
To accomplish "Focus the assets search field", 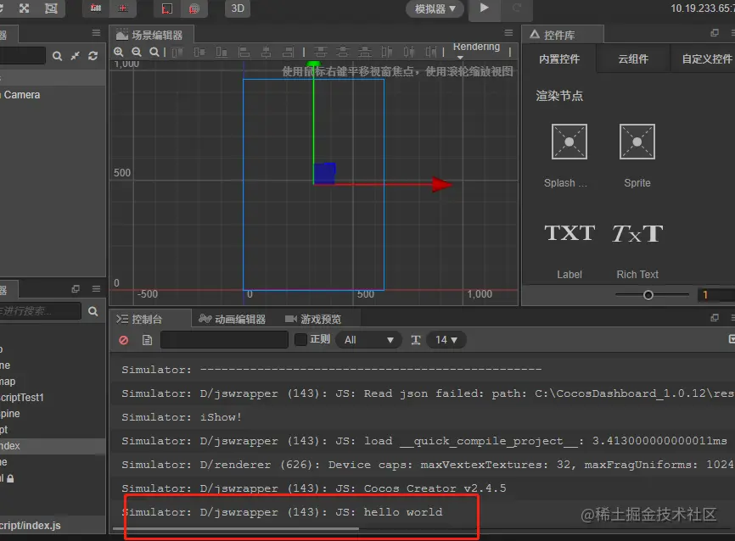I will click(40, 311).
